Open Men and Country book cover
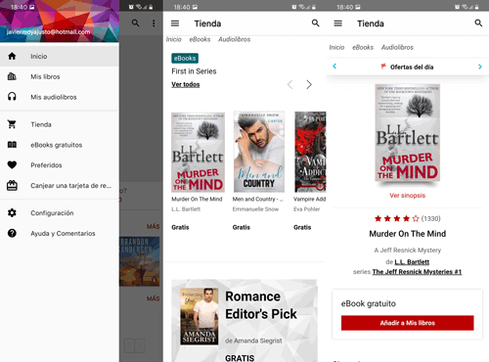 point(259,152)
